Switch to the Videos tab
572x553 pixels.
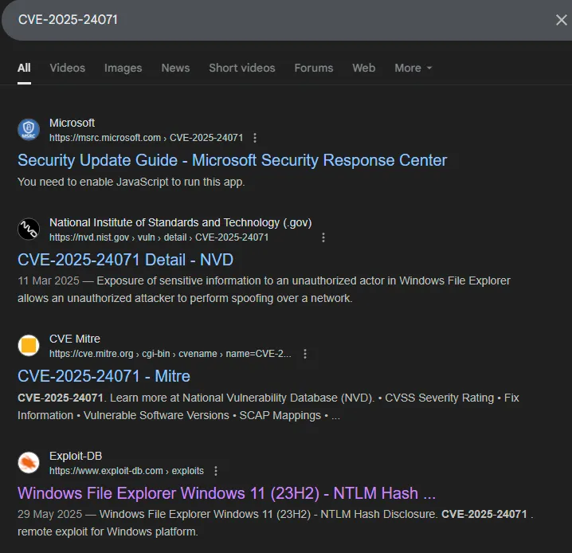point(67,68)
